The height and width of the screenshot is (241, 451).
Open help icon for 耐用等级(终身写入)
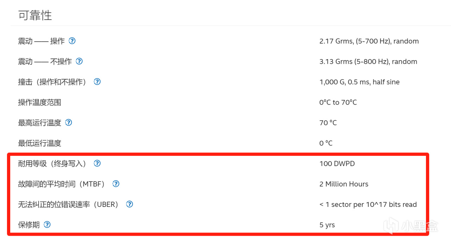click(x=97, y=163)
